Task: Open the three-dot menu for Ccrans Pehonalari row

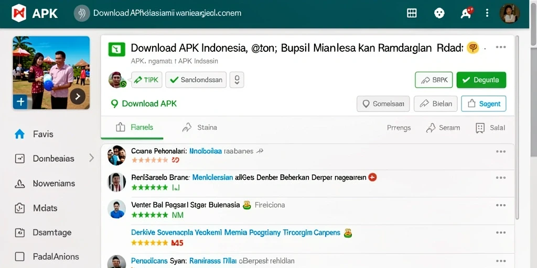Action: pos(501,151)
